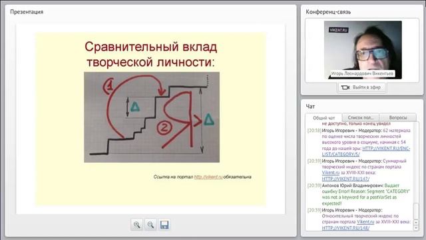Click the Презентация panel title
The image size is (426, 240).
pos(27,12)
